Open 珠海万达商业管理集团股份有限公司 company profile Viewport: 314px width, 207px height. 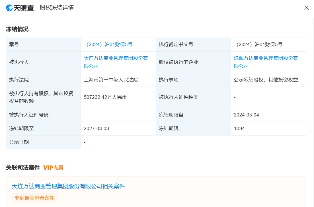tap(265, 62)
